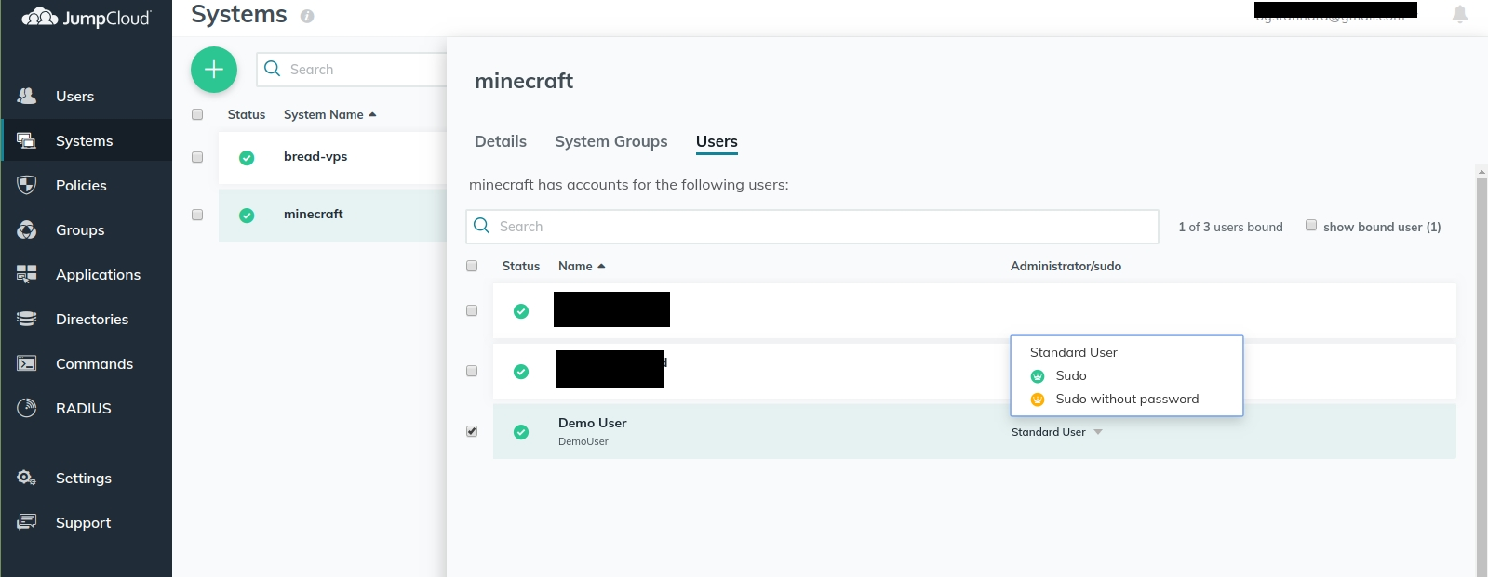Click the magnifier icon in systems search
1488x577 pixels.
click(273, 69)
